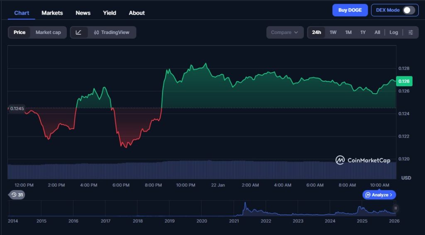
Task: Expand the Compare dropdown
Action: [x=285, y=32]
